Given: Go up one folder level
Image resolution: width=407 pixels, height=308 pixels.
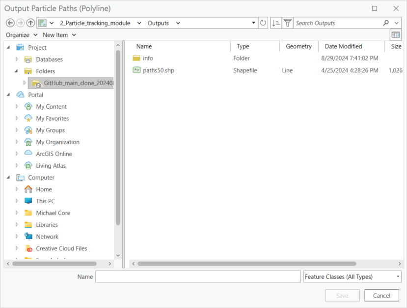Looking at the screenshot, I should (30, 23).
